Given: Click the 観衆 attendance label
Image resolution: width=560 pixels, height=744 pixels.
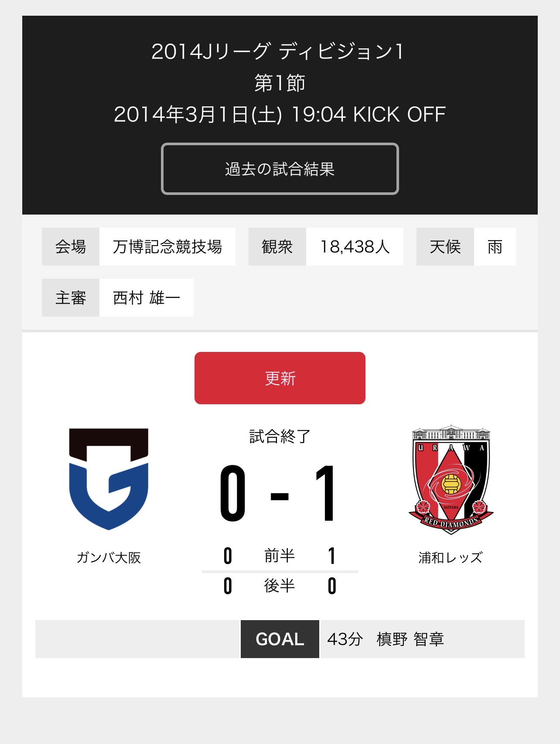Looking at the screenshot, I should (x=277, y=247).
